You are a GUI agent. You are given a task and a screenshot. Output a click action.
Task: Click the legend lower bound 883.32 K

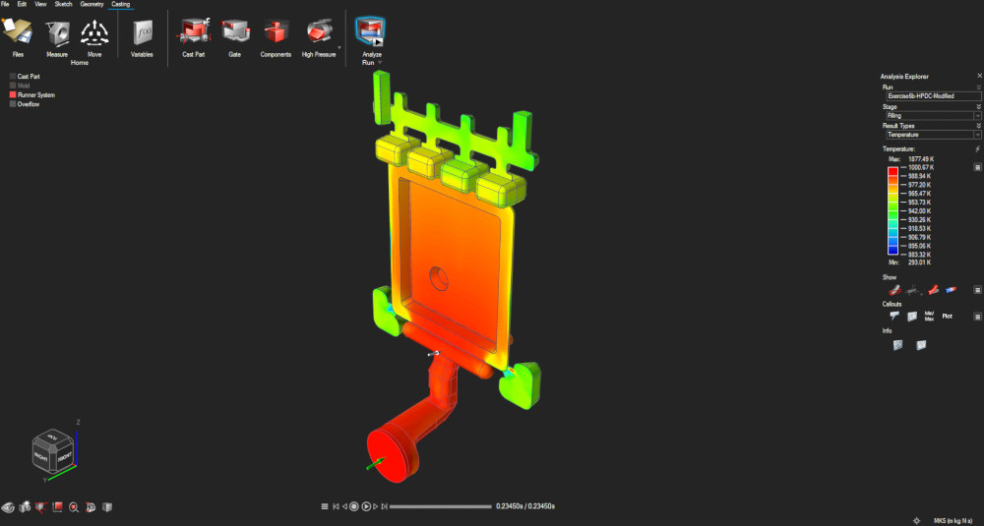coord(919,255)
